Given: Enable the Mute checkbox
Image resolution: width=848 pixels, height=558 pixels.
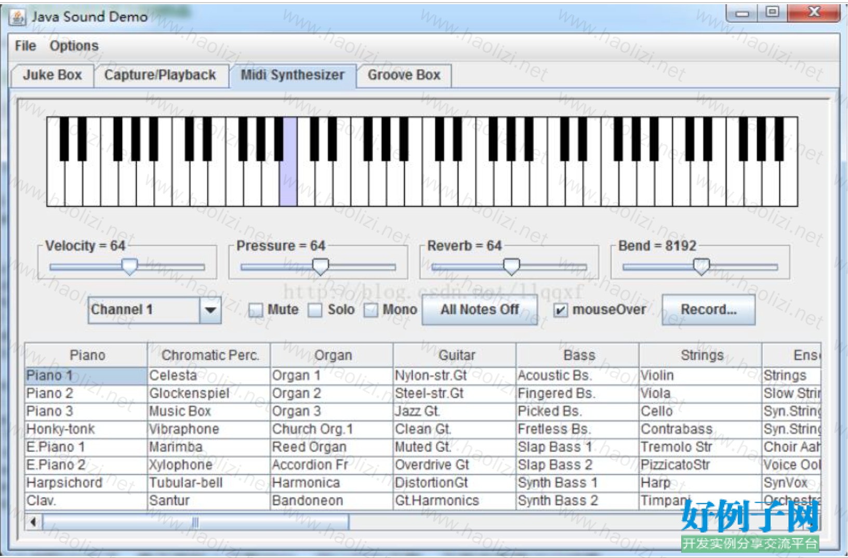Looking at the screenshot, I should (256, 310).
